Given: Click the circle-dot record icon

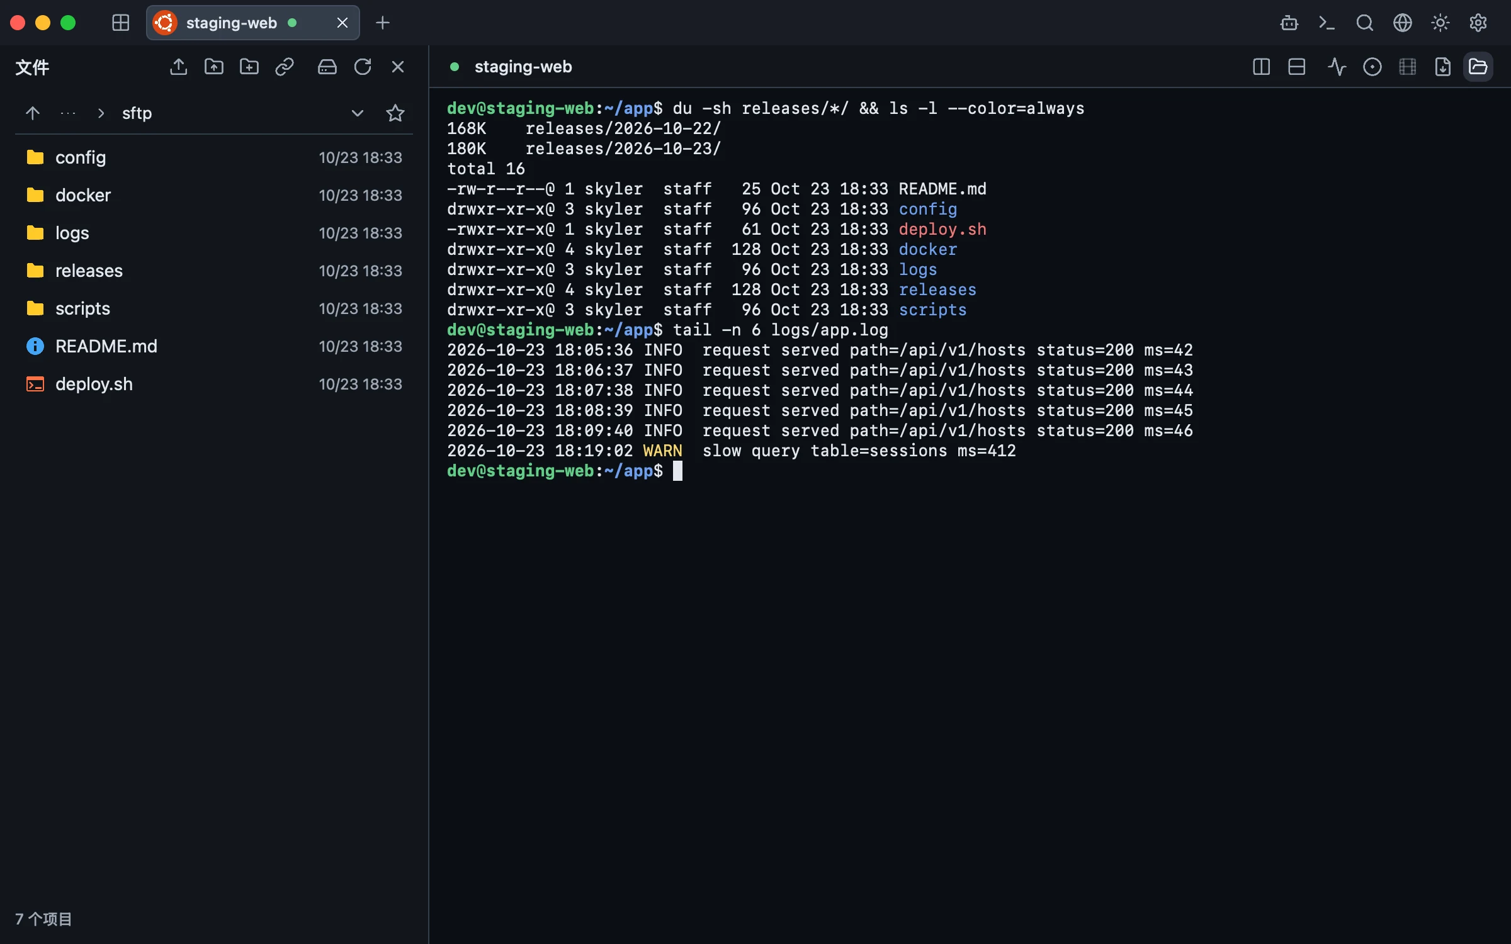Looking at the screenshot, I should (x=1372, y=67).
